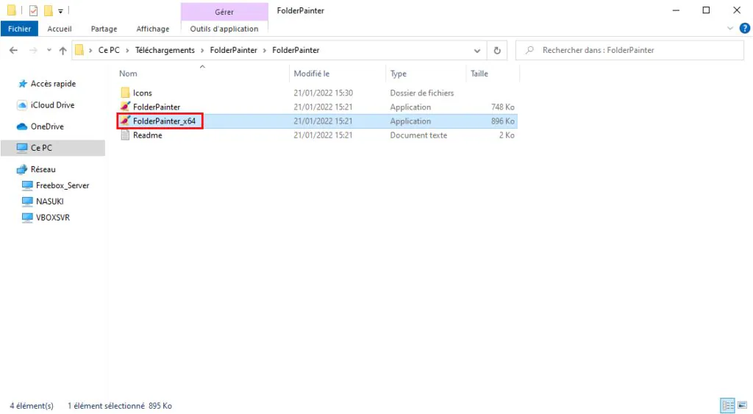753x414 pixels.
Task: Open the Fichier menu tab
Action: point(19,29)
